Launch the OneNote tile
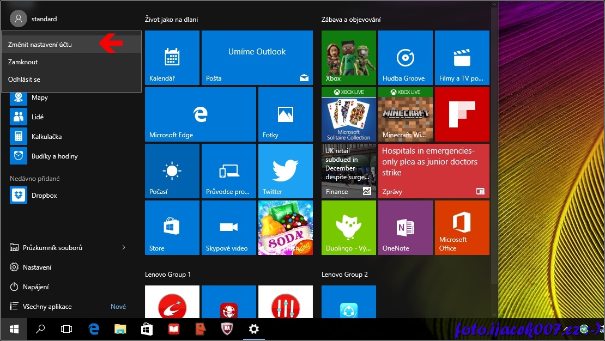The image size is (605, 341). [x=405, y=227]
